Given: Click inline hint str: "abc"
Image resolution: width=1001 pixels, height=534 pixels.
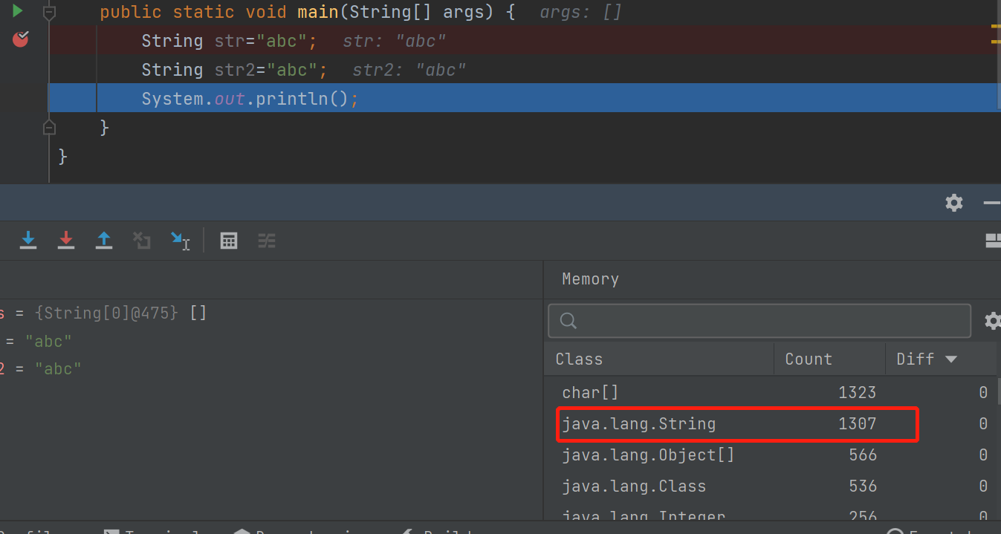Looking at the screenshot, I should coord(395,41).
